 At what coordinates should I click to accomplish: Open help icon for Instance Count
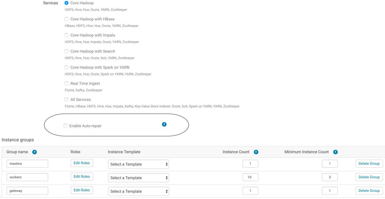tap(256, 152)
